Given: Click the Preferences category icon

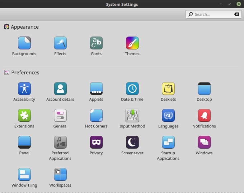Looking at the screenshot, I should (x=6, y=72).
